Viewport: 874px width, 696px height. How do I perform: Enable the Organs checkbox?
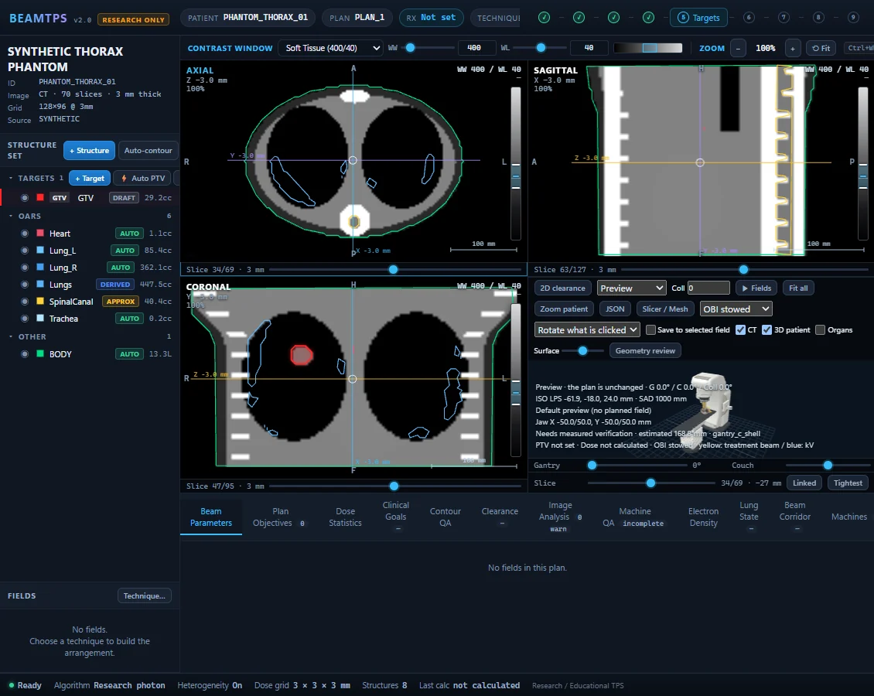[820, 330]
